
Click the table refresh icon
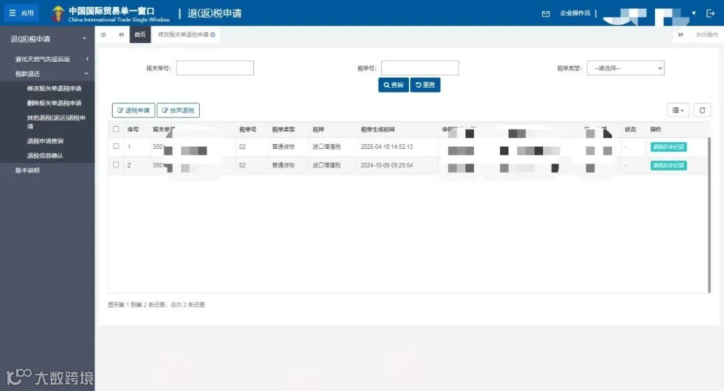tap(703, 110)
